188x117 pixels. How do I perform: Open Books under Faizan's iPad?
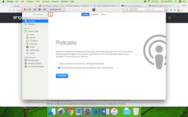[32, 47]
